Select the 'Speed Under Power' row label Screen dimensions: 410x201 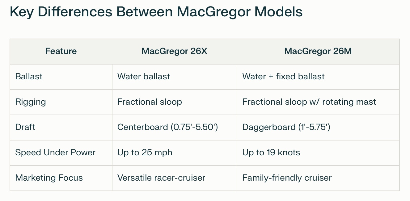tap(55, 153)
